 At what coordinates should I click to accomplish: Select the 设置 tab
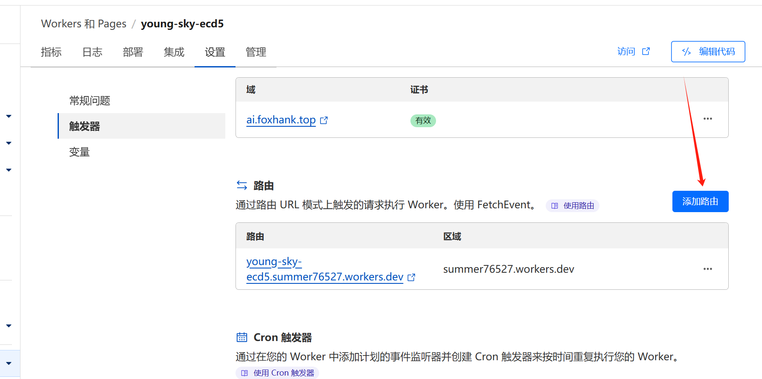click(x=215, y=52)
